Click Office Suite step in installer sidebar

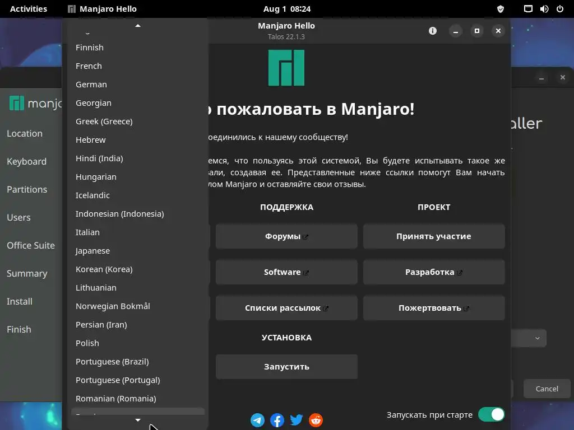point(31,245)
